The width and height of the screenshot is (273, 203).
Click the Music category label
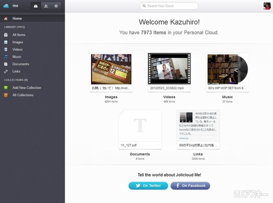[227, 97]
